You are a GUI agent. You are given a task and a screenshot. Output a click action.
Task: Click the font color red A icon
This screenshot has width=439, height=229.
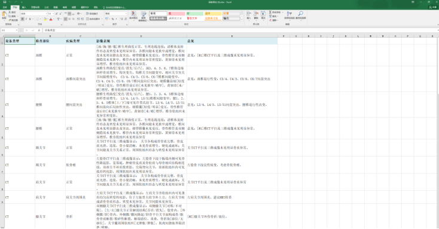(x=51, y=19)
